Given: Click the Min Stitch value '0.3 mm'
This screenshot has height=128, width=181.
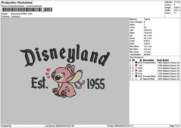Looking at the screenshot, I should click(147, 49).
